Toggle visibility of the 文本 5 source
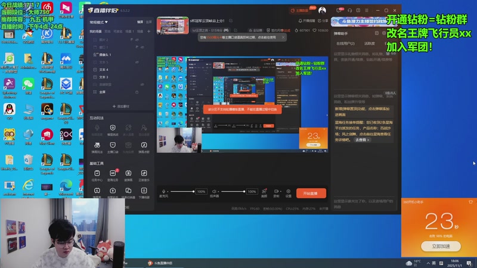 137,62
